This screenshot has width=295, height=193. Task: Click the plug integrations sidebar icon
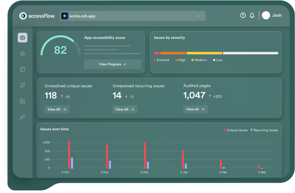(x=22, y=117)
